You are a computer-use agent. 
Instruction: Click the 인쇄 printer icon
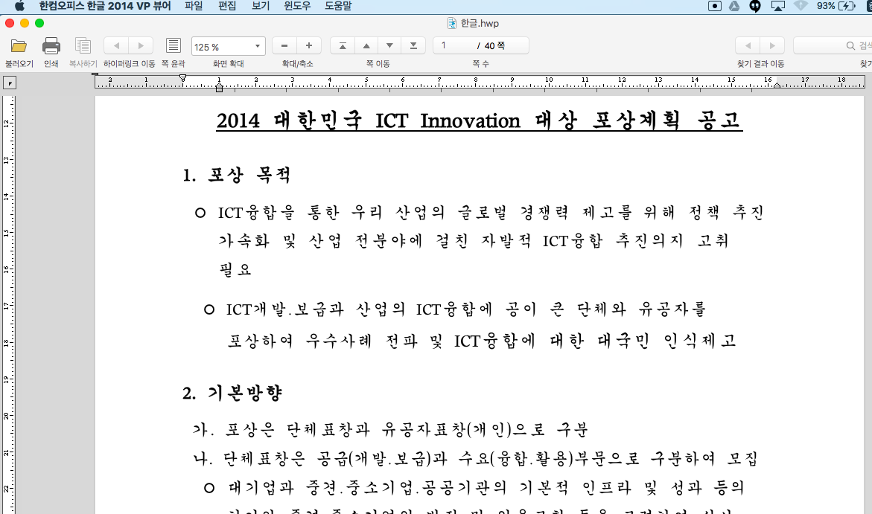point(51,45)
